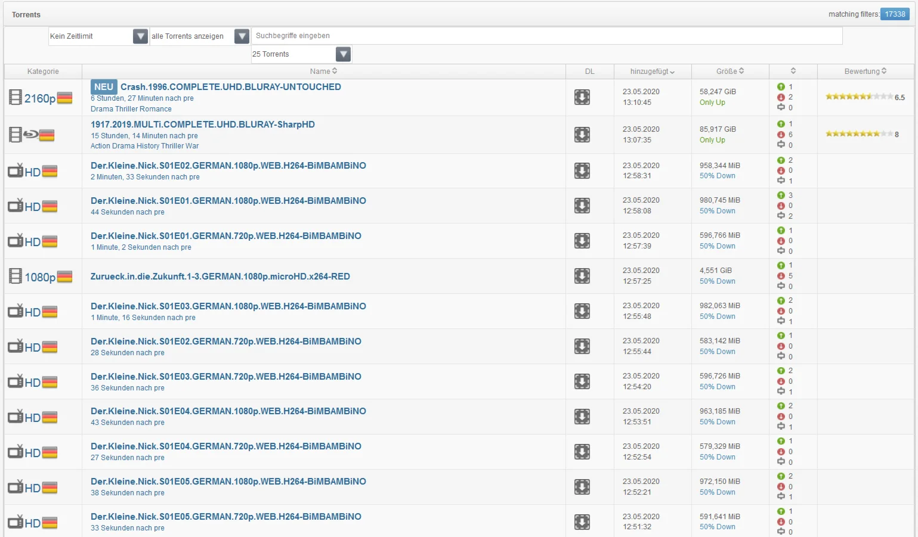The width and height of the screenshot is (918, 537).
Task: Sort by hinzugefügt column
Action: (x=652, y=72)
